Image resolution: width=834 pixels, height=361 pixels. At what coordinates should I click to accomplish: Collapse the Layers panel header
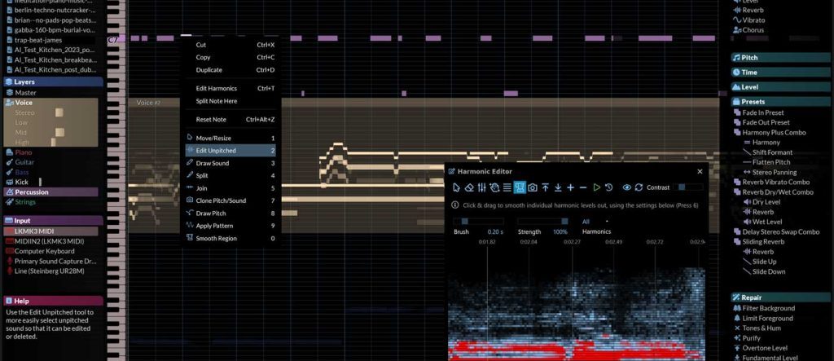53,82
